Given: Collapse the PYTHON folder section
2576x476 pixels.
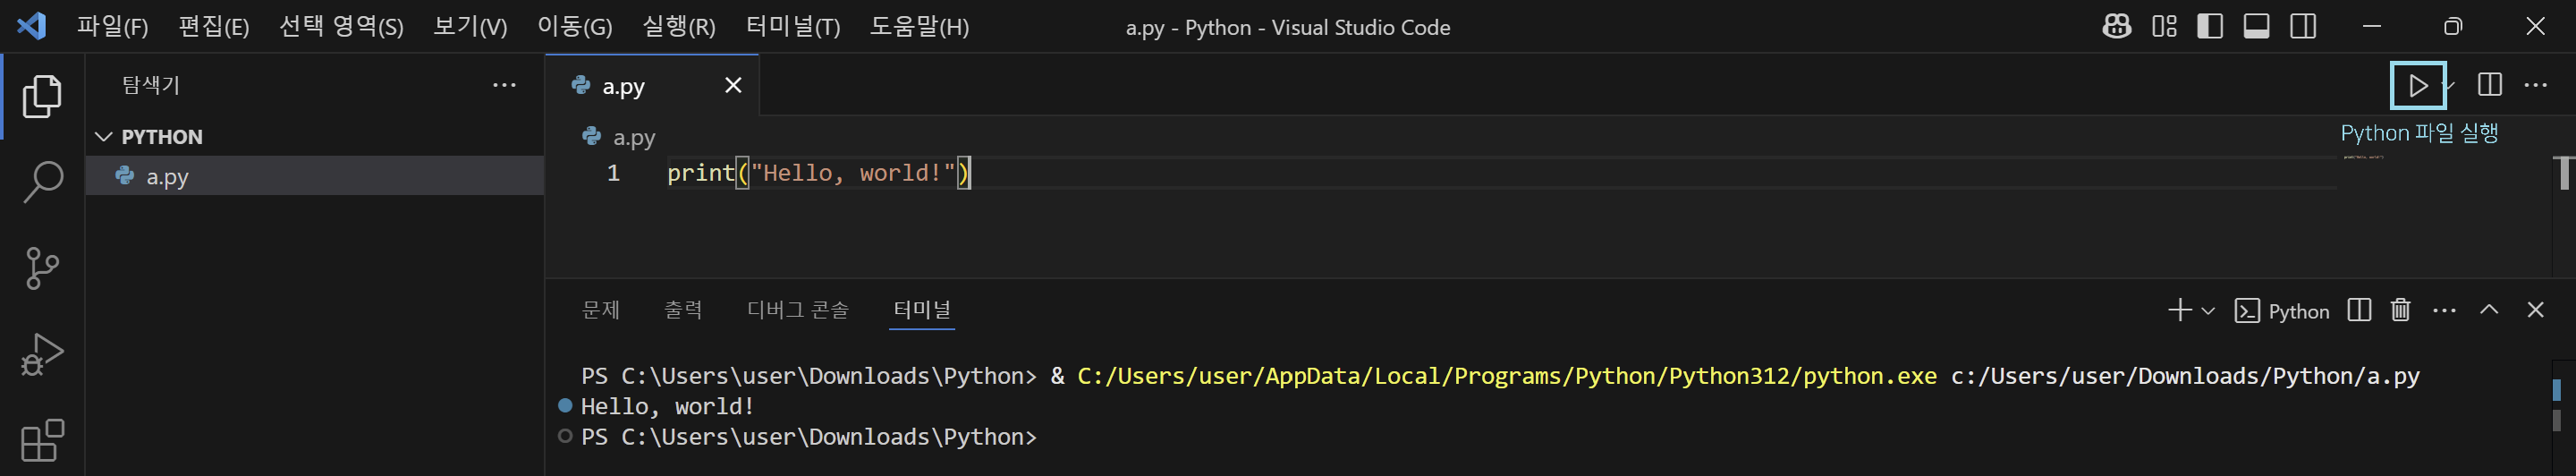Looking at the screenshot, I should pyautogui.click(x=104, y=137).
